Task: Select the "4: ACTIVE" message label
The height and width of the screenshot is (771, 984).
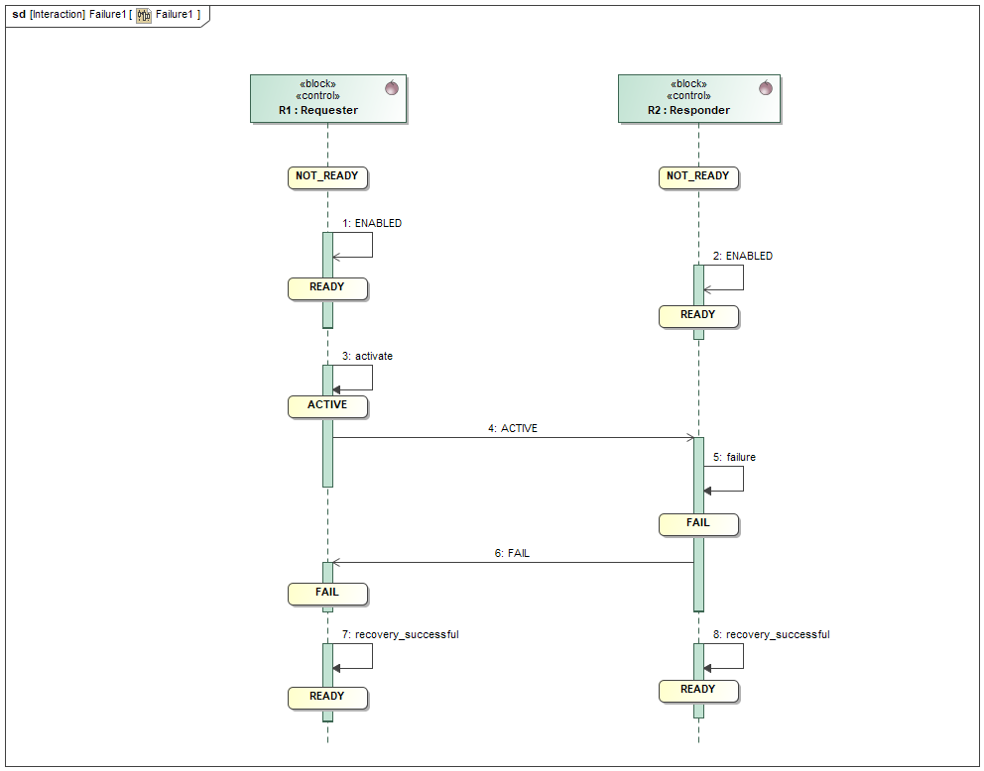Action: [513, 429]
